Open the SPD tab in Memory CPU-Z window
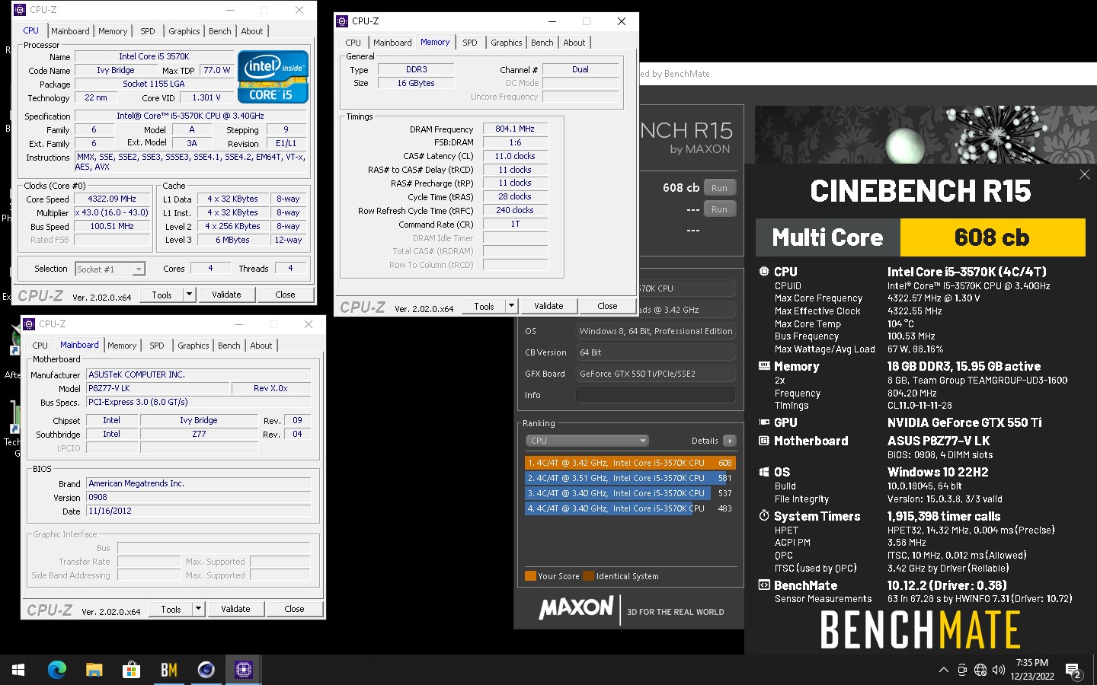Viewport: 1097px width, 685px height. [x=470, y=43]
